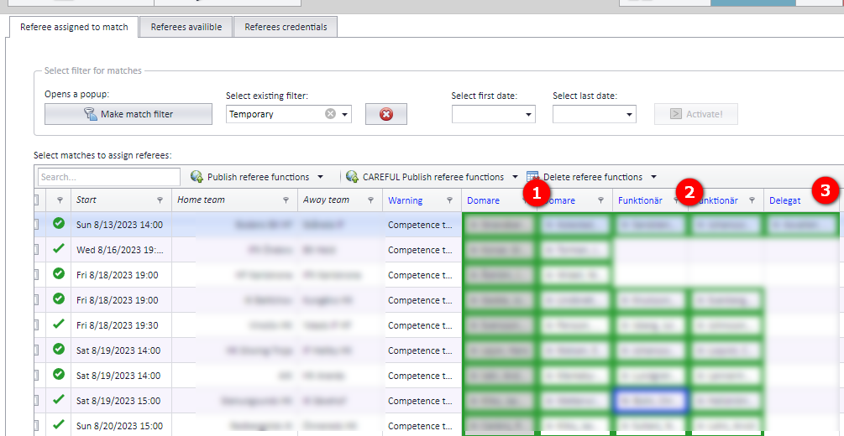Open the Select first date dropdown
Image resolution: width=844 pixels, height=436 pixels.
528,115
